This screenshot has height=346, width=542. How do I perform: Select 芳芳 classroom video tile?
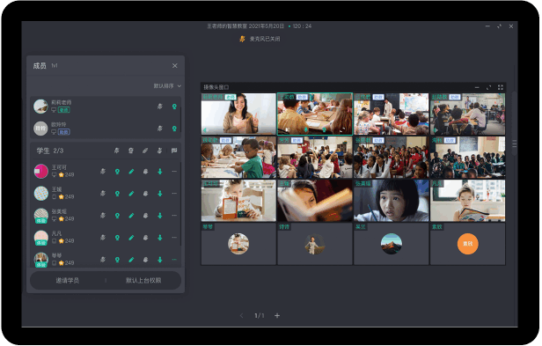[315, 158]
